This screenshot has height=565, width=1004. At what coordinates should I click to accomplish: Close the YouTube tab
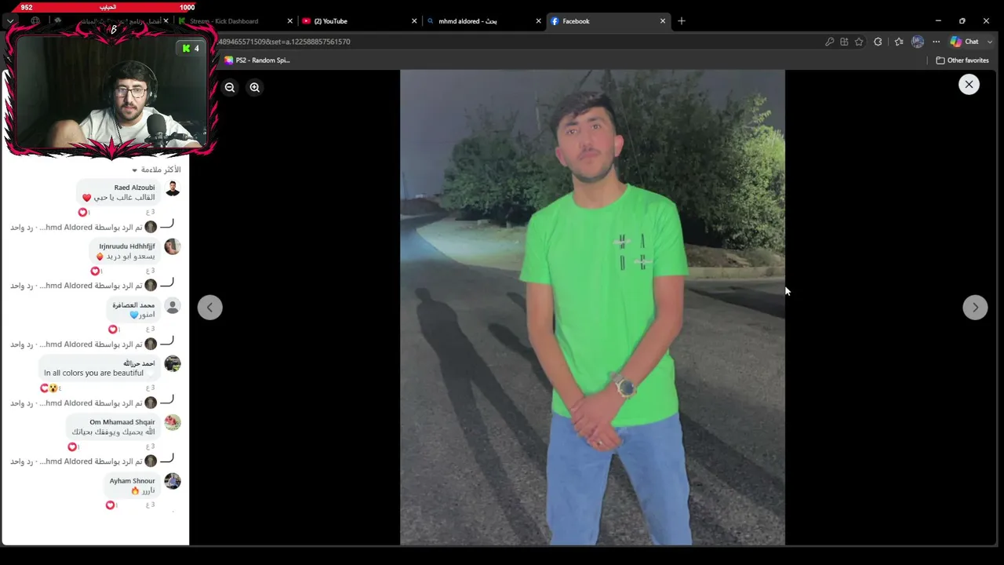(x=414, y=21)
